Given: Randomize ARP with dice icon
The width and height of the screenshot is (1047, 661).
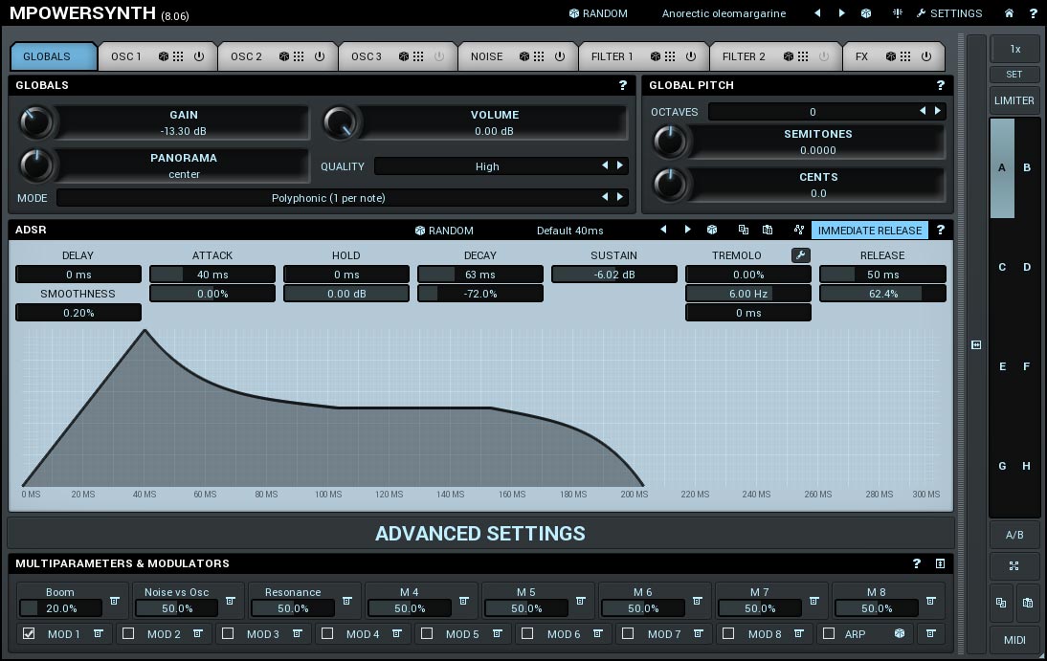Looking at the screenshot, I should coord(900,633).
